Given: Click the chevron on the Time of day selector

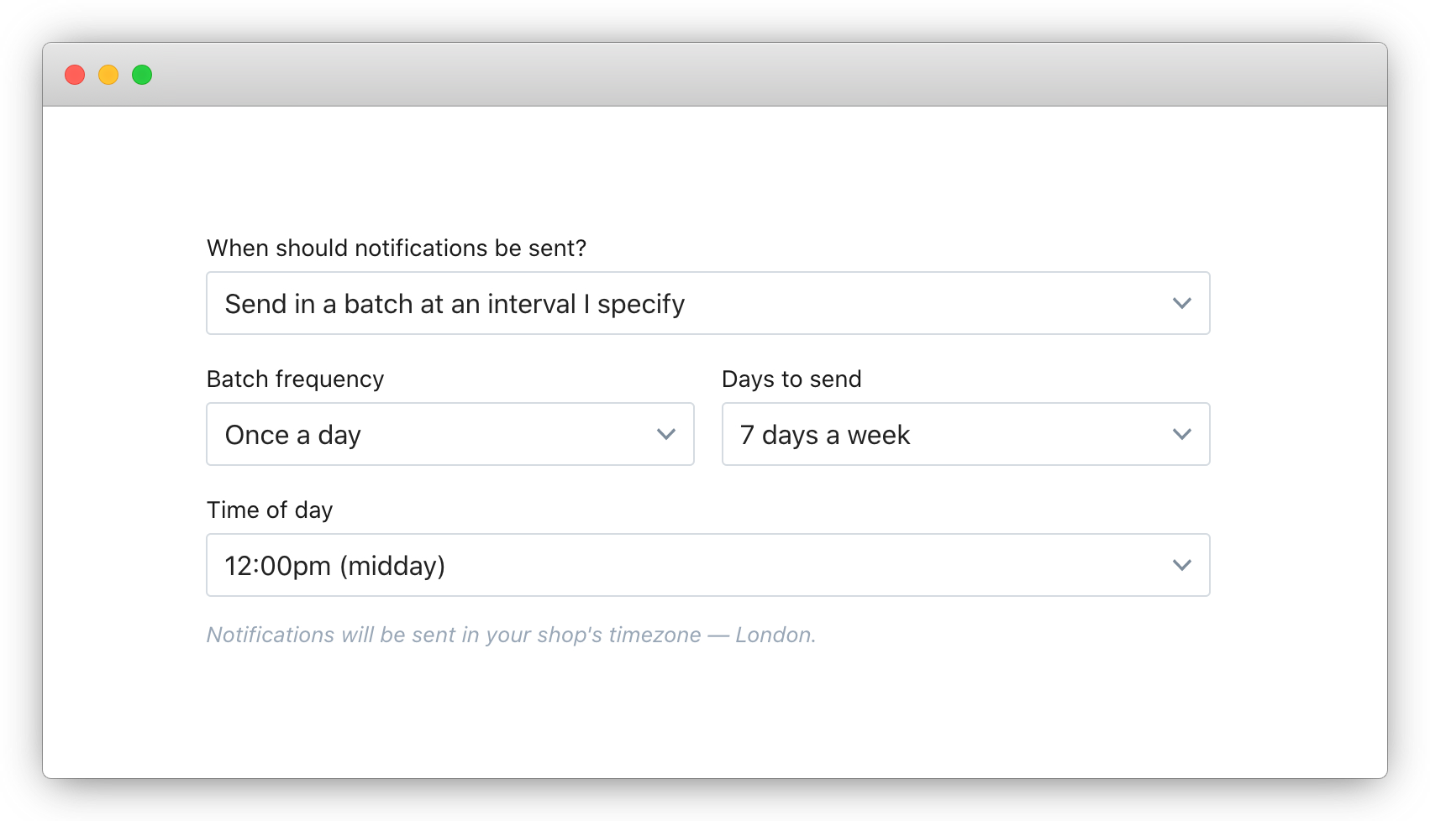Looking at the screenshot, I should tap(1181, 565).
